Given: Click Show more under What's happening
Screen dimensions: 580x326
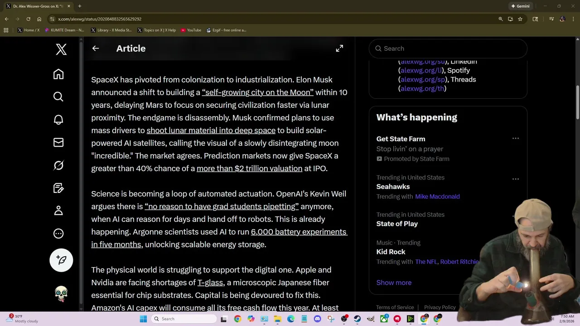Looking at the screenshot, I should [394, 283].
